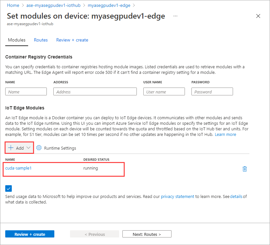Click the Review + create button
270x245 pixels.
pos(30,234)
